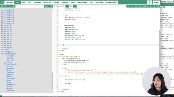Open the Dashboard tab
This screenshot has height=97, width=174.
[9, 2]
